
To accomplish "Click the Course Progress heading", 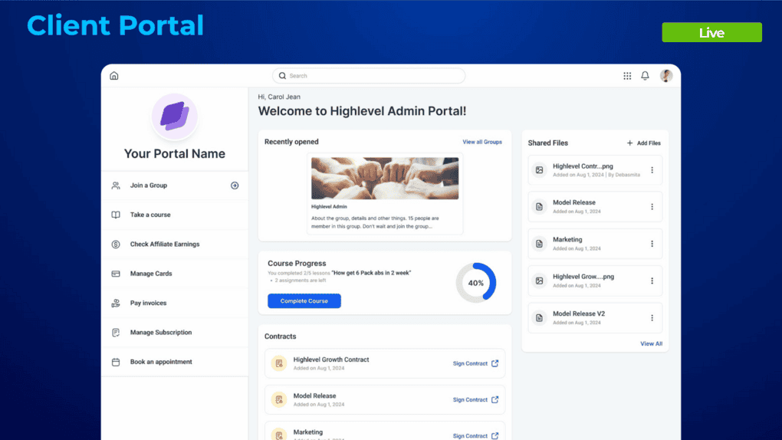I will point(297,264).
